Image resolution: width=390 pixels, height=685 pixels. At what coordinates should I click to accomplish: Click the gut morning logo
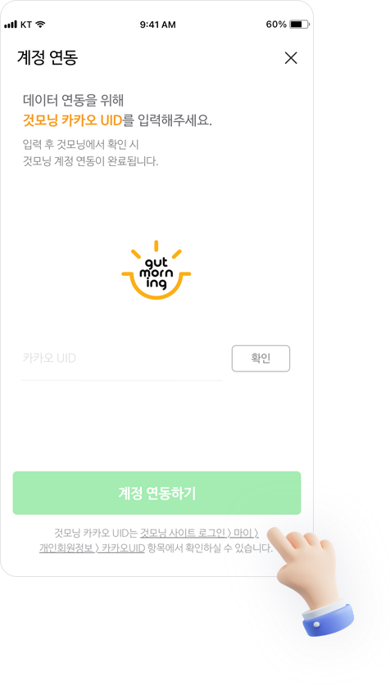pyautogui.click(x=156, y=270)
